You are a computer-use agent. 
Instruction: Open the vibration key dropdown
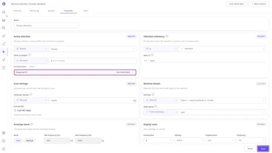[x=222, y=49]
